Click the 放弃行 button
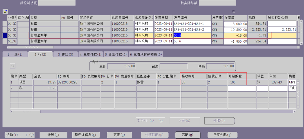This screenshot has width=304, height=139. click(150, 121)
